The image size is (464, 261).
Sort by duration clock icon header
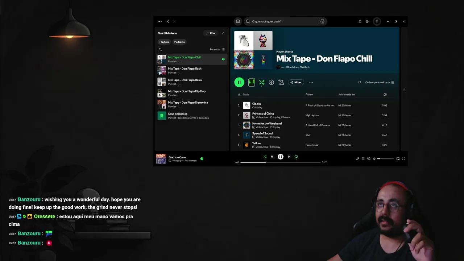[385, 95]
